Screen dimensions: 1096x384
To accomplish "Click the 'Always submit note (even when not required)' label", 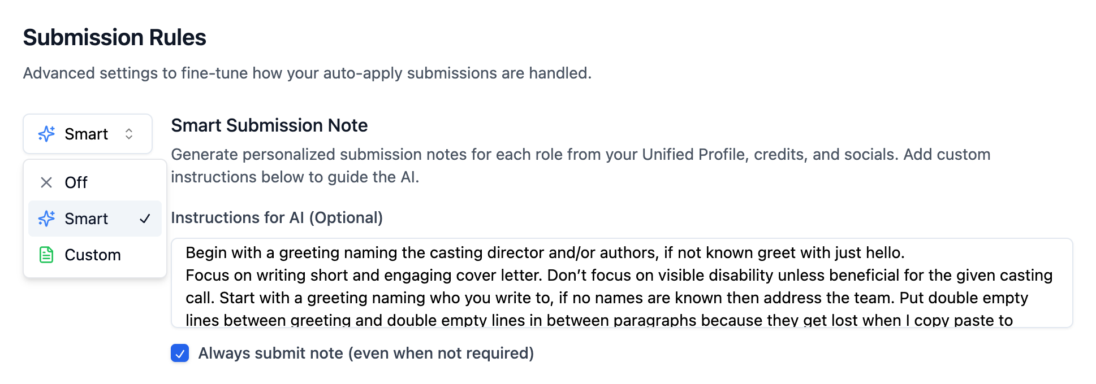I will tap(366, 354).
